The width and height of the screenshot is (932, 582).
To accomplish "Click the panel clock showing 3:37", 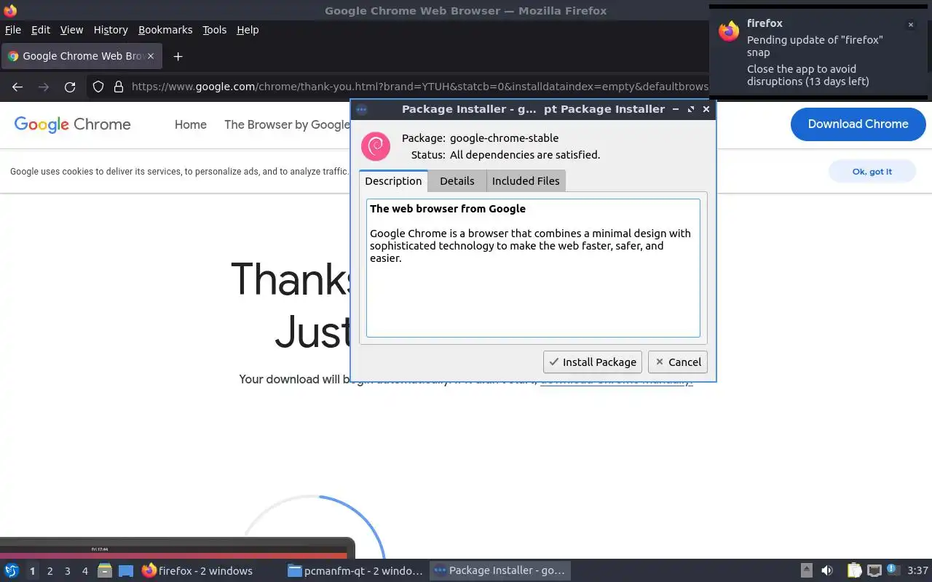I will pos(917,570).
